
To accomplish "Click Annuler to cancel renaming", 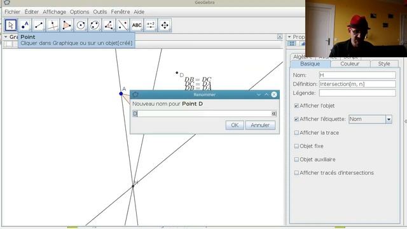I will [260, 125].
